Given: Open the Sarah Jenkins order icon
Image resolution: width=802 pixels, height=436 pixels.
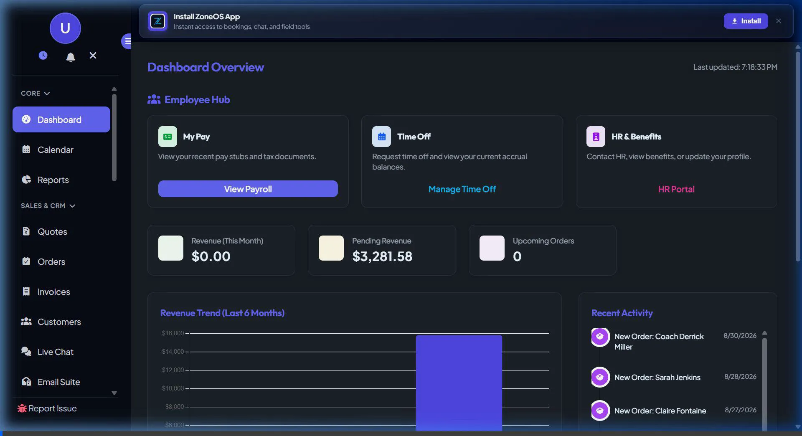Looking at the screenshot, I should [600, 377].
